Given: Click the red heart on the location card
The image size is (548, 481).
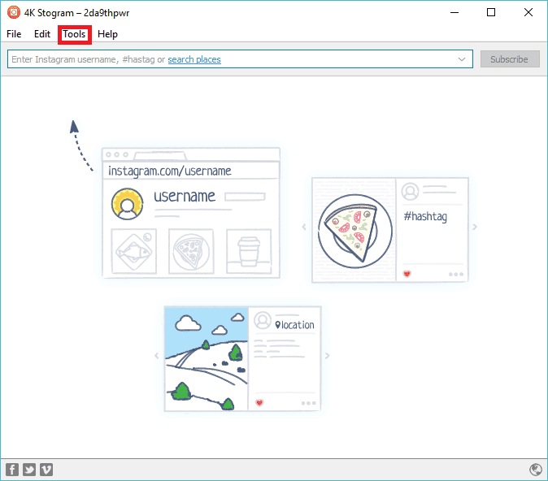Looking at the screenshot, I should [259, 403].
